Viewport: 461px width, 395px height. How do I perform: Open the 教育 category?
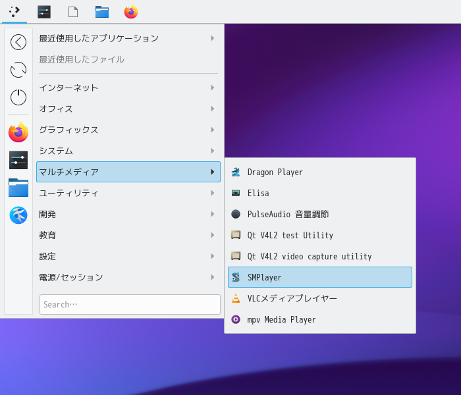click(128, 235)
